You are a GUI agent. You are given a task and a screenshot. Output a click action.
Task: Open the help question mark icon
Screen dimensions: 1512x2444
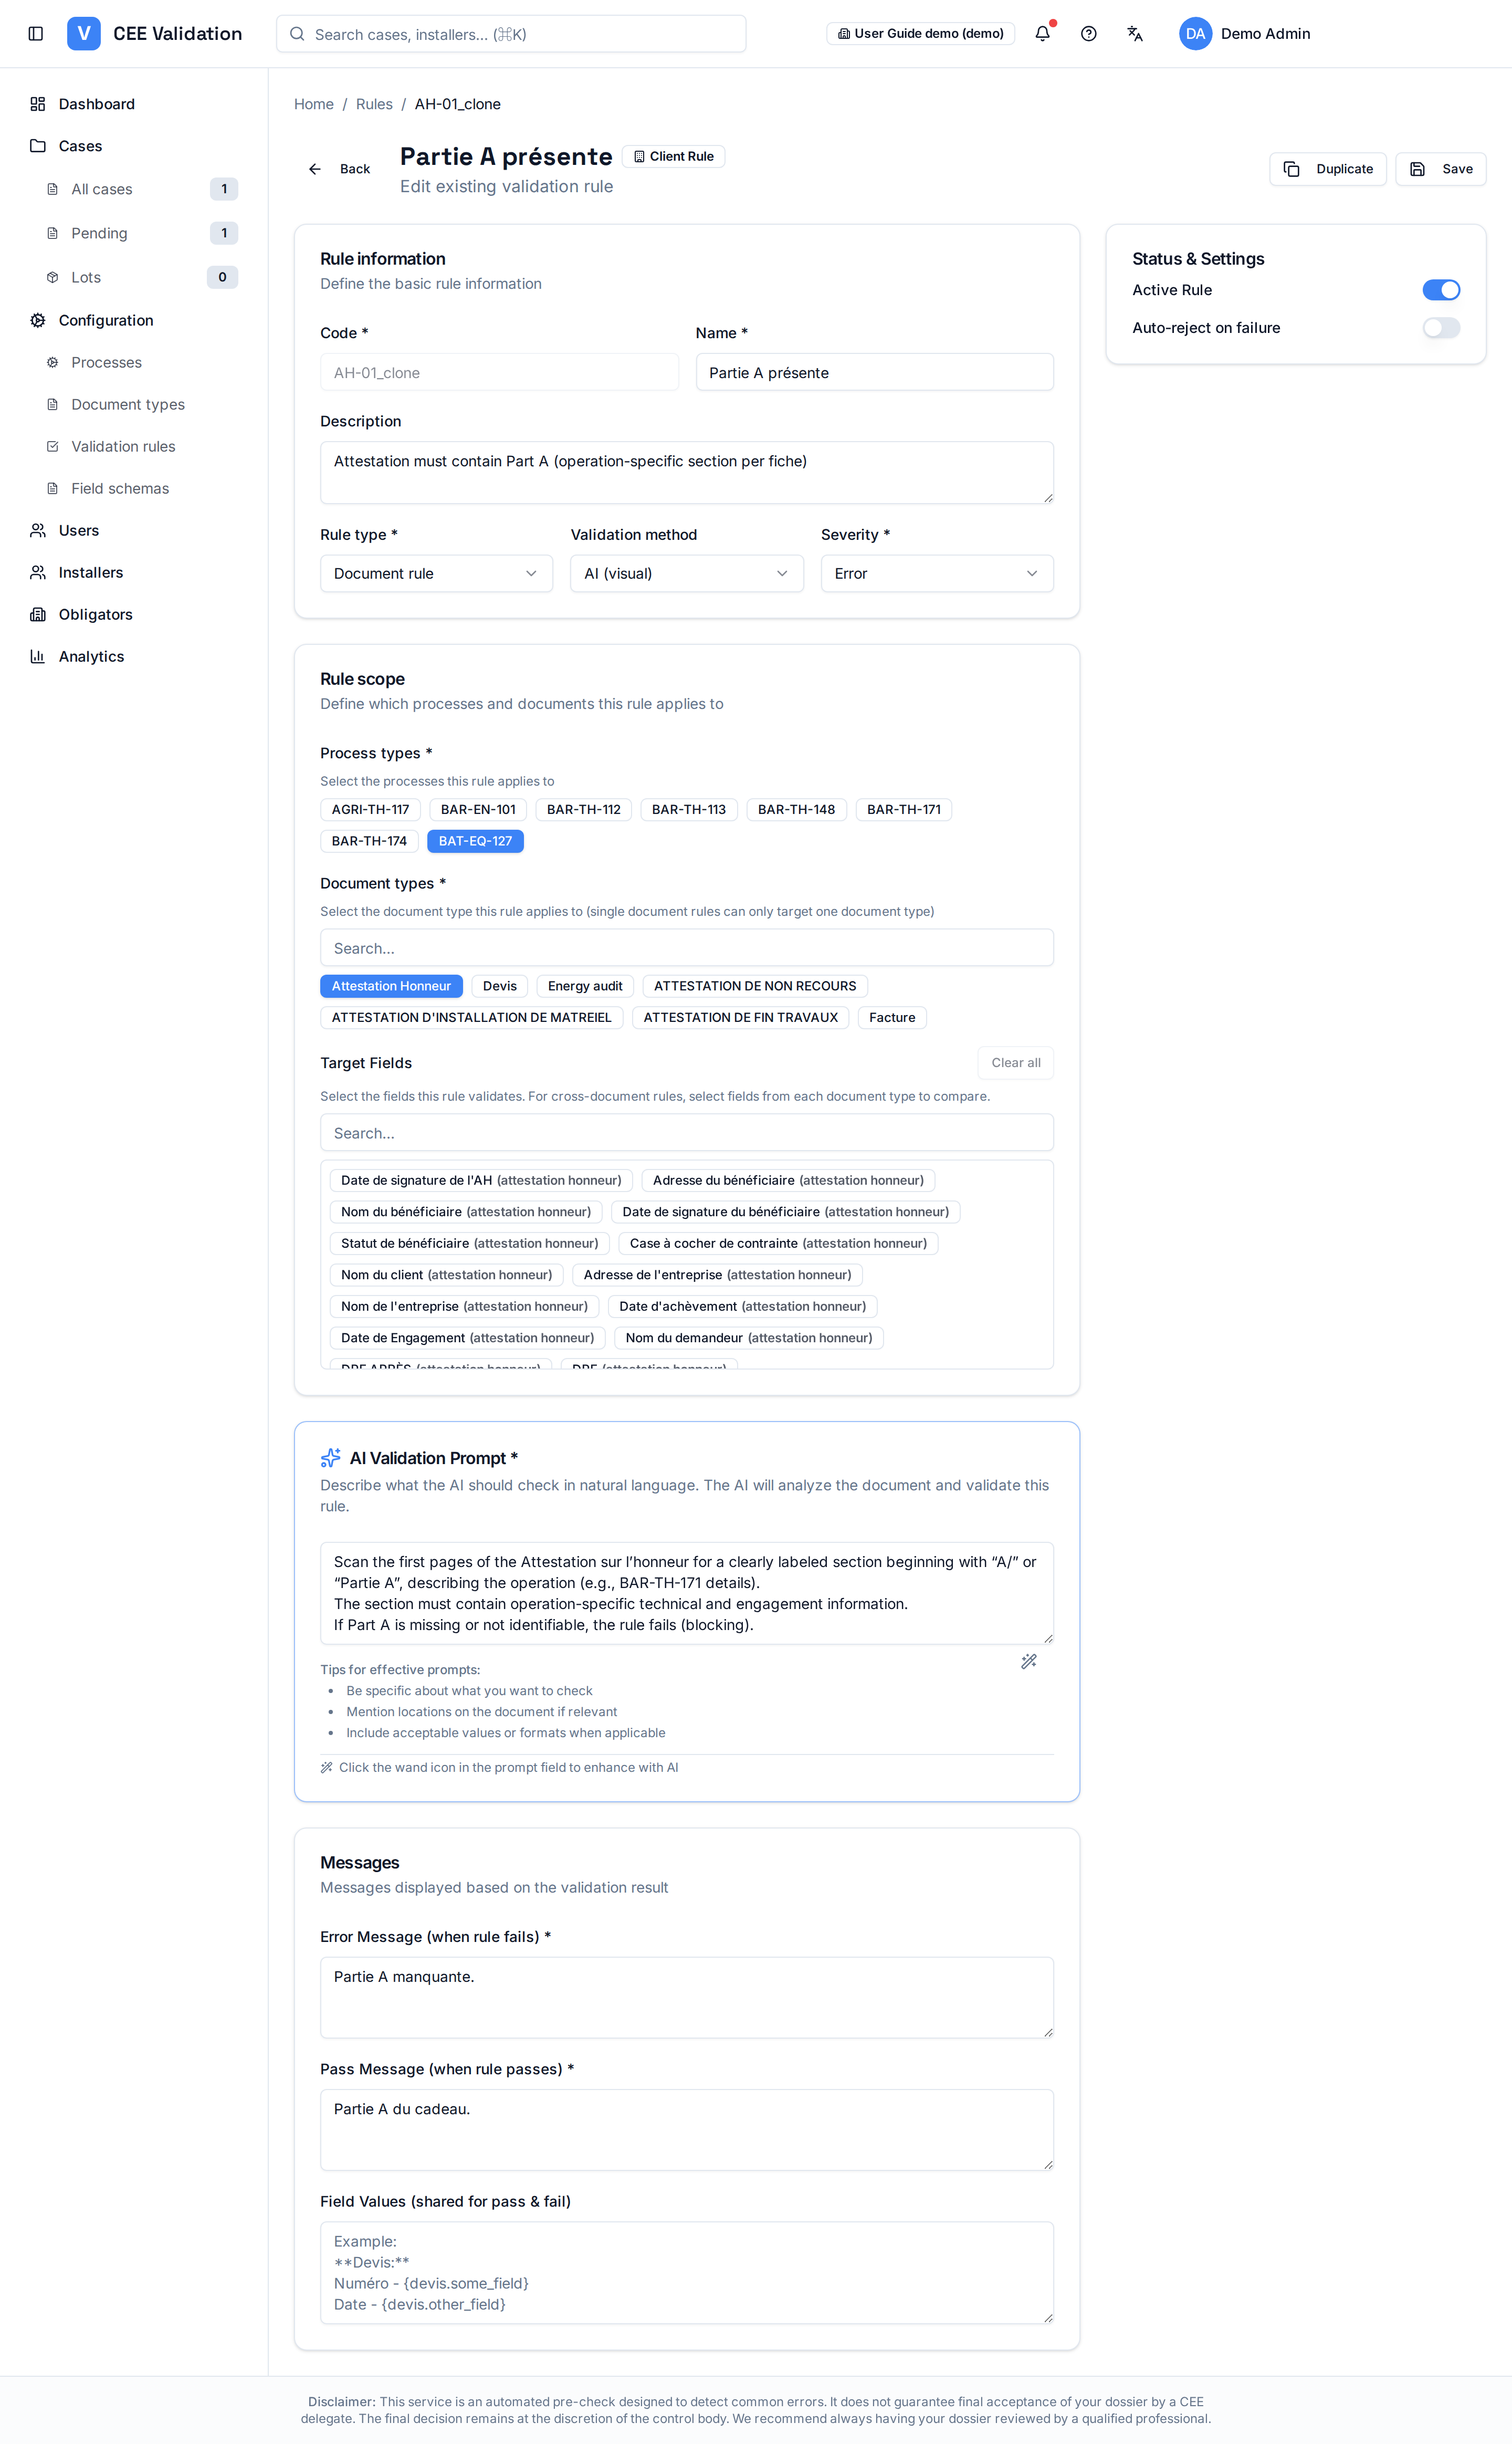click(1089, 34)
